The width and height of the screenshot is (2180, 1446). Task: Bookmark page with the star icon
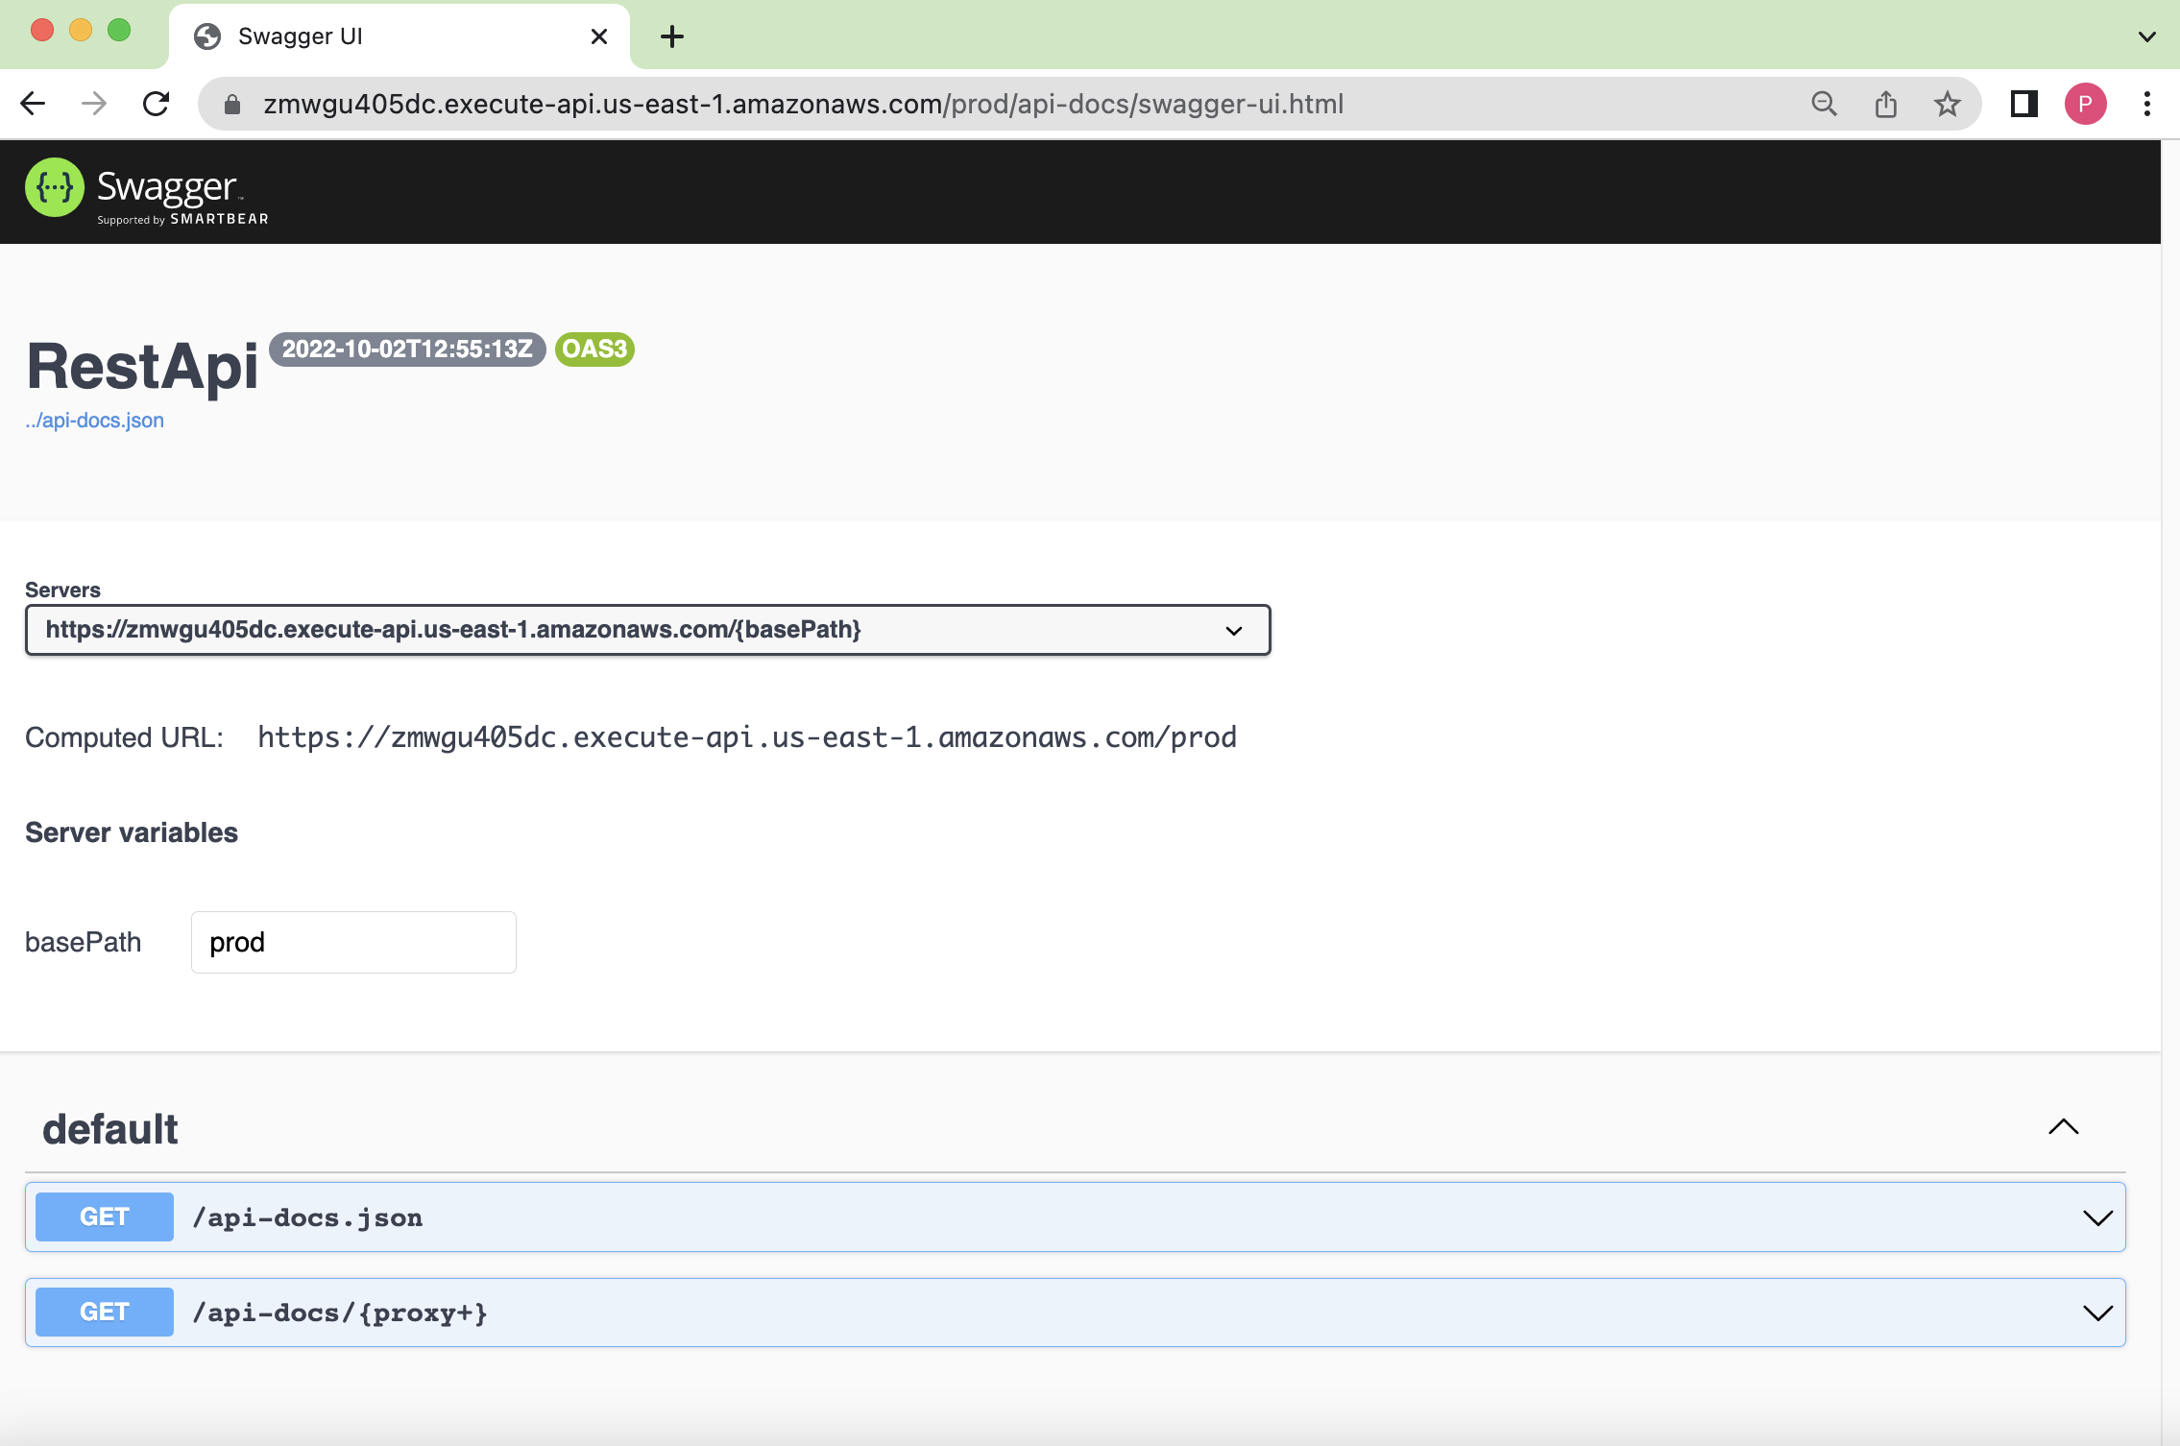tap(1947, 104)
